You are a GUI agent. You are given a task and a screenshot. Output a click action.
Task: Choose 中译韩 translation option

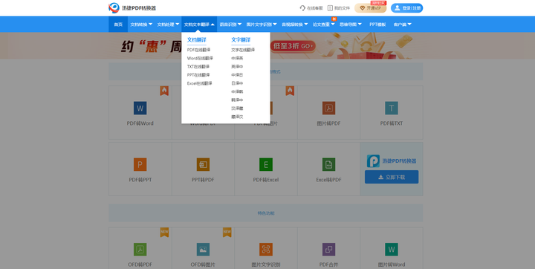click(237, 91)
